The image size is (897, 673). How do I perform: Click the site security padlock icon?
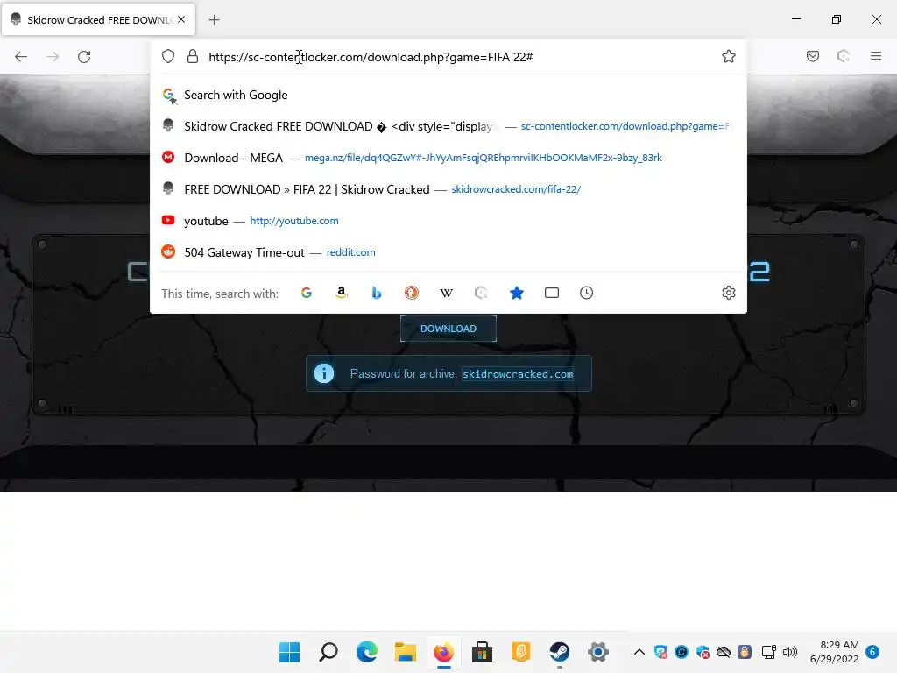pyautogui.click(x=193, y=56)
